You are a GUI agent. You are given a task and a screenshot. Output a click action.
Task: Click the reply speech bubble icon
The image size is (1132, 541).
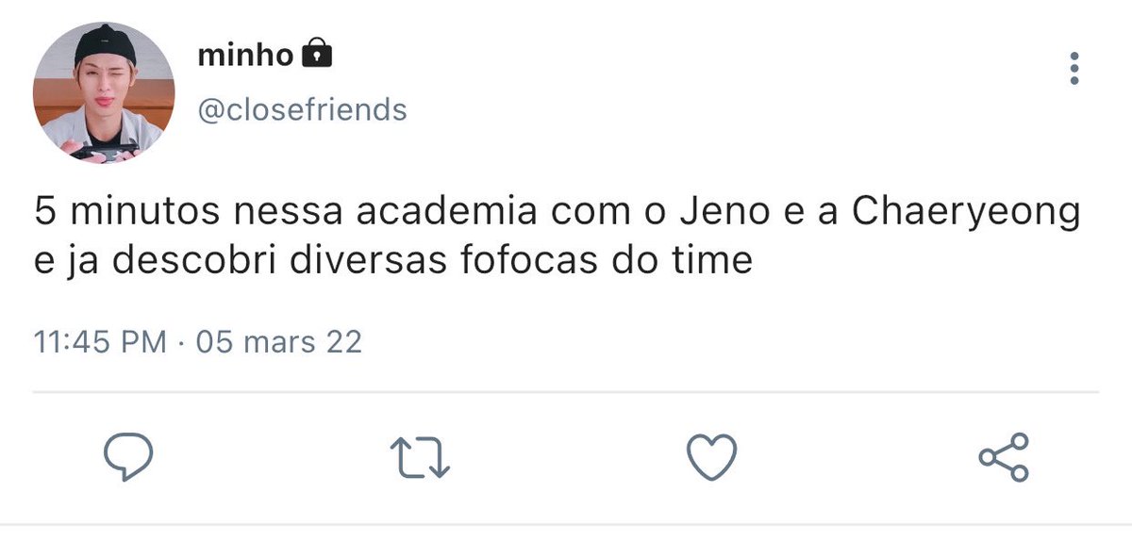tap(127, 459)
